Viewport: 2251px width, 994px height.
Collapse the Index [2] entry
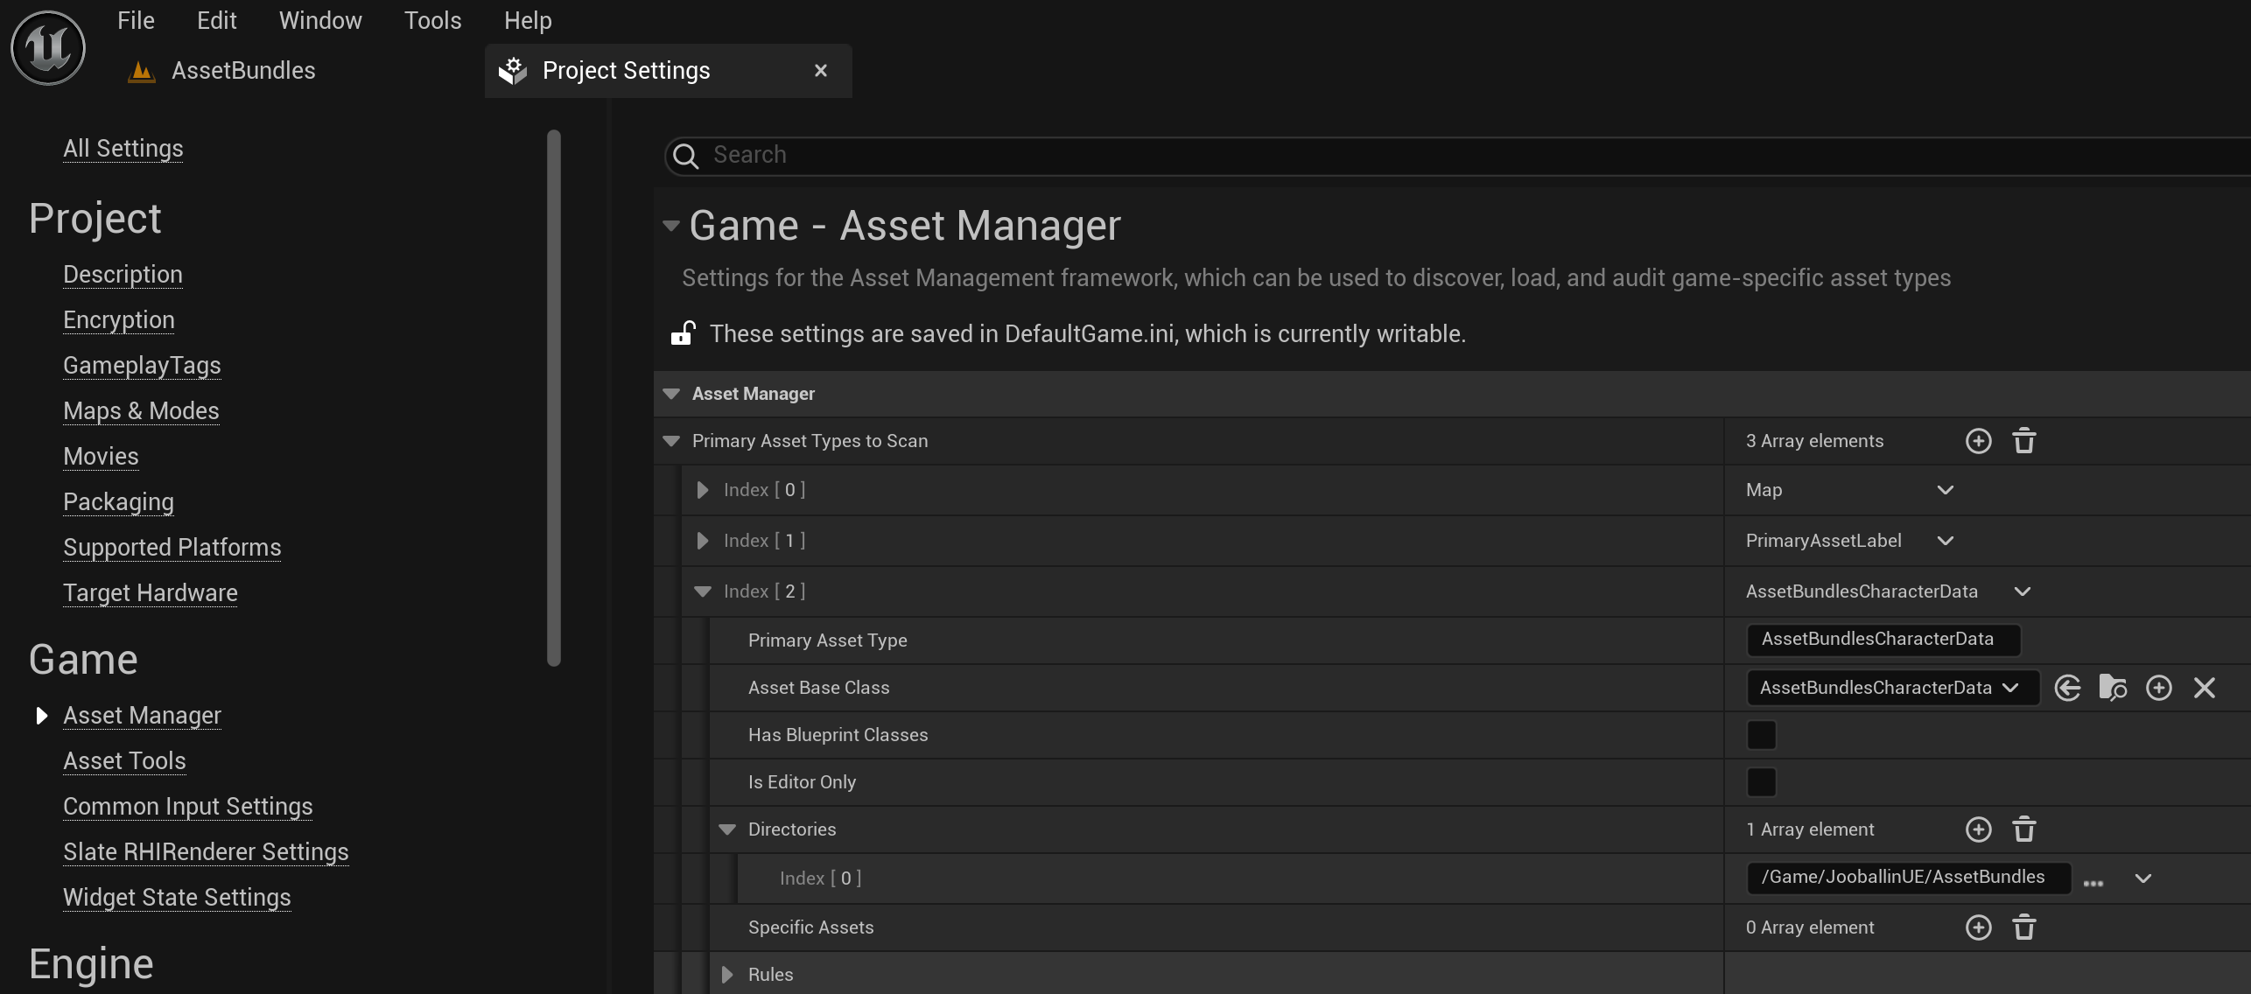pyautogui.click(x=702, y=591)
